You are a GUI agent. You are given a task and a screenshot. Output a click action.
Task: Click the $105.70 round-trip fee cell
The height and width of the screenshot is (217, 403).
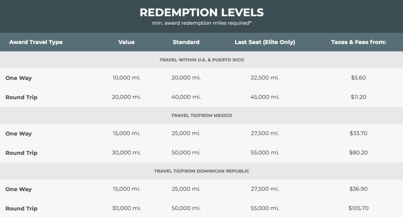(358, 208)
